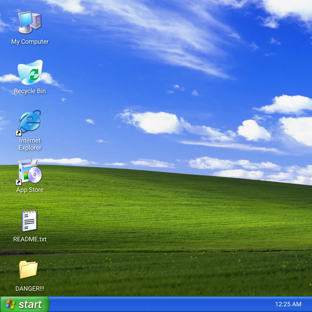
Task: Click the shortcut arrow overlay on App Store
Action: pos(19,182)
